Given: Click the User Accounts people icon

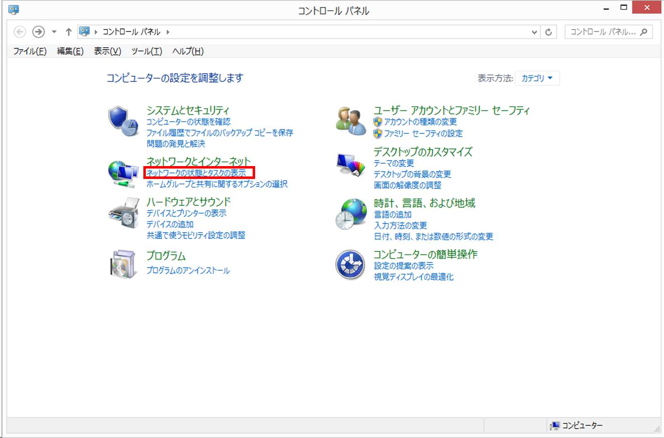Looking at the screenshot, I should coord(351,121).
